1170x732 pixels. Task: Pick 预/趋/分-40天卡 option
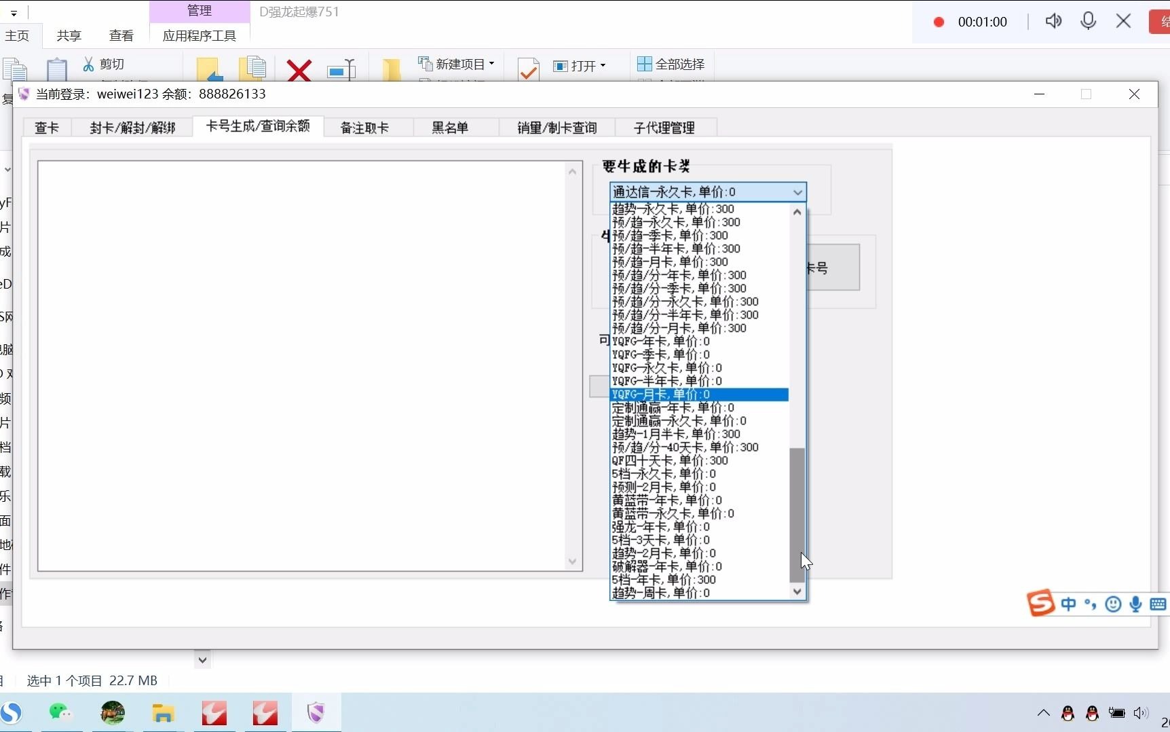pyautogui.click(x=699, y=447)
